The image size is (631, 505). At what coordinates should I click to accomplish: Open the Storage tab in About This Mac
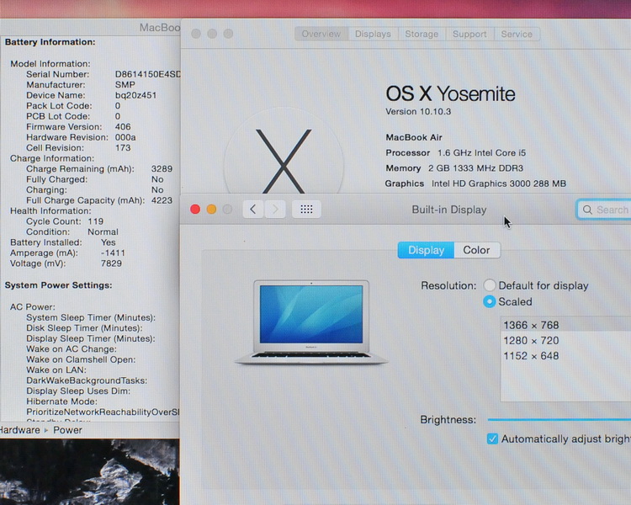click(x=422, y=34)
